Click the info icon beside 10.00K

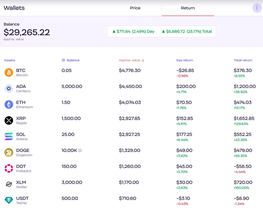click(80, 150)
